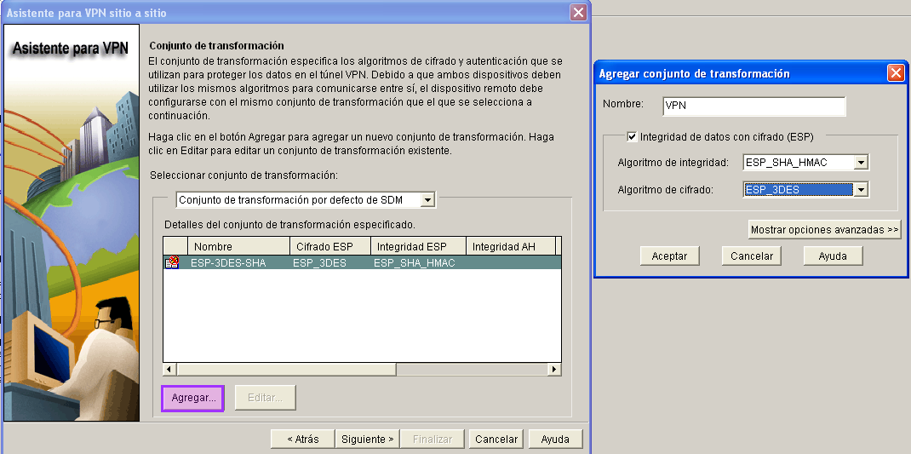This screenshot has height=454, width=911.
Task: Open the transform set selection dropdown
Action: point(427,200)
